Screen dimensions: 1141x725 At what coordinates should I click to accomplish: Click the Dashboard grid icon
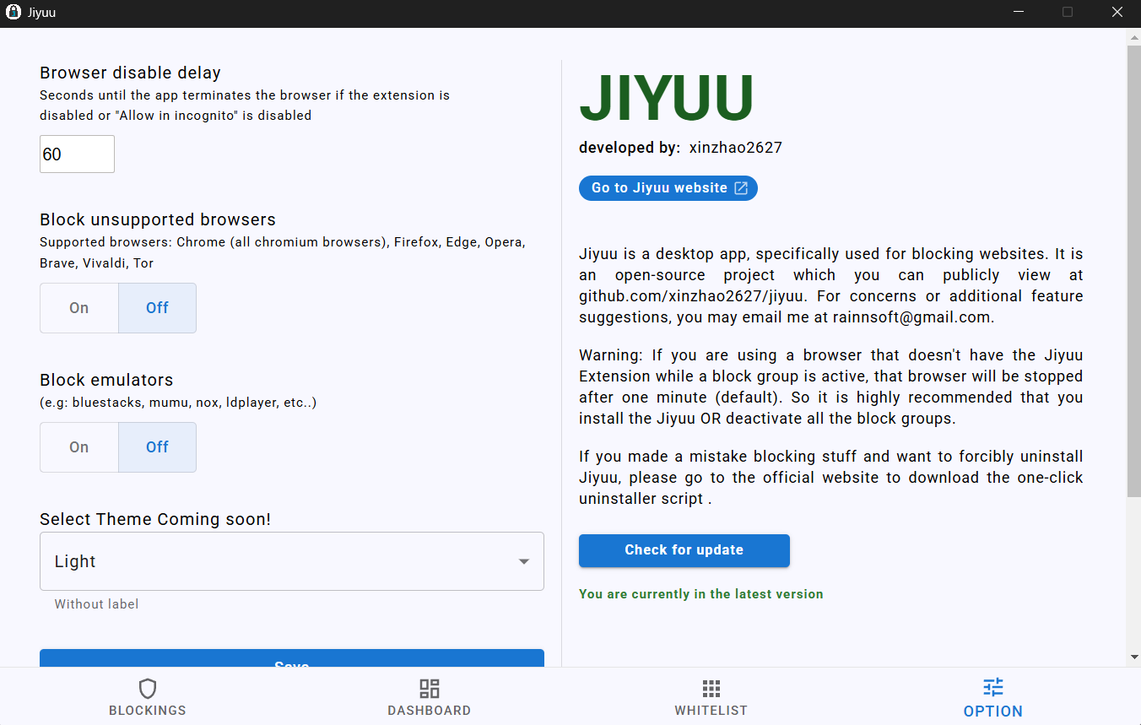click(430, 688)
